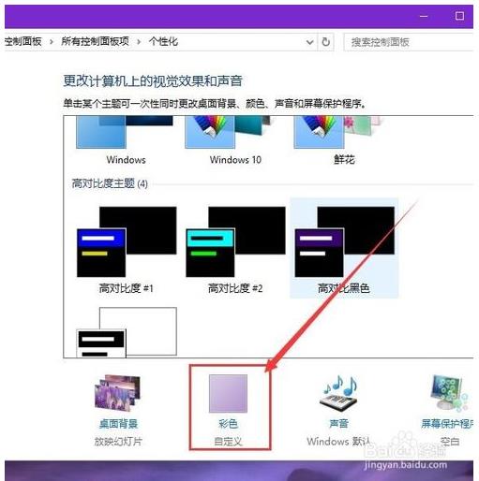This screenshot has height=481, width=479.
Task: Expand the arrow after 所有控制面板项 breadcrumb
Action: coord(139,41)
